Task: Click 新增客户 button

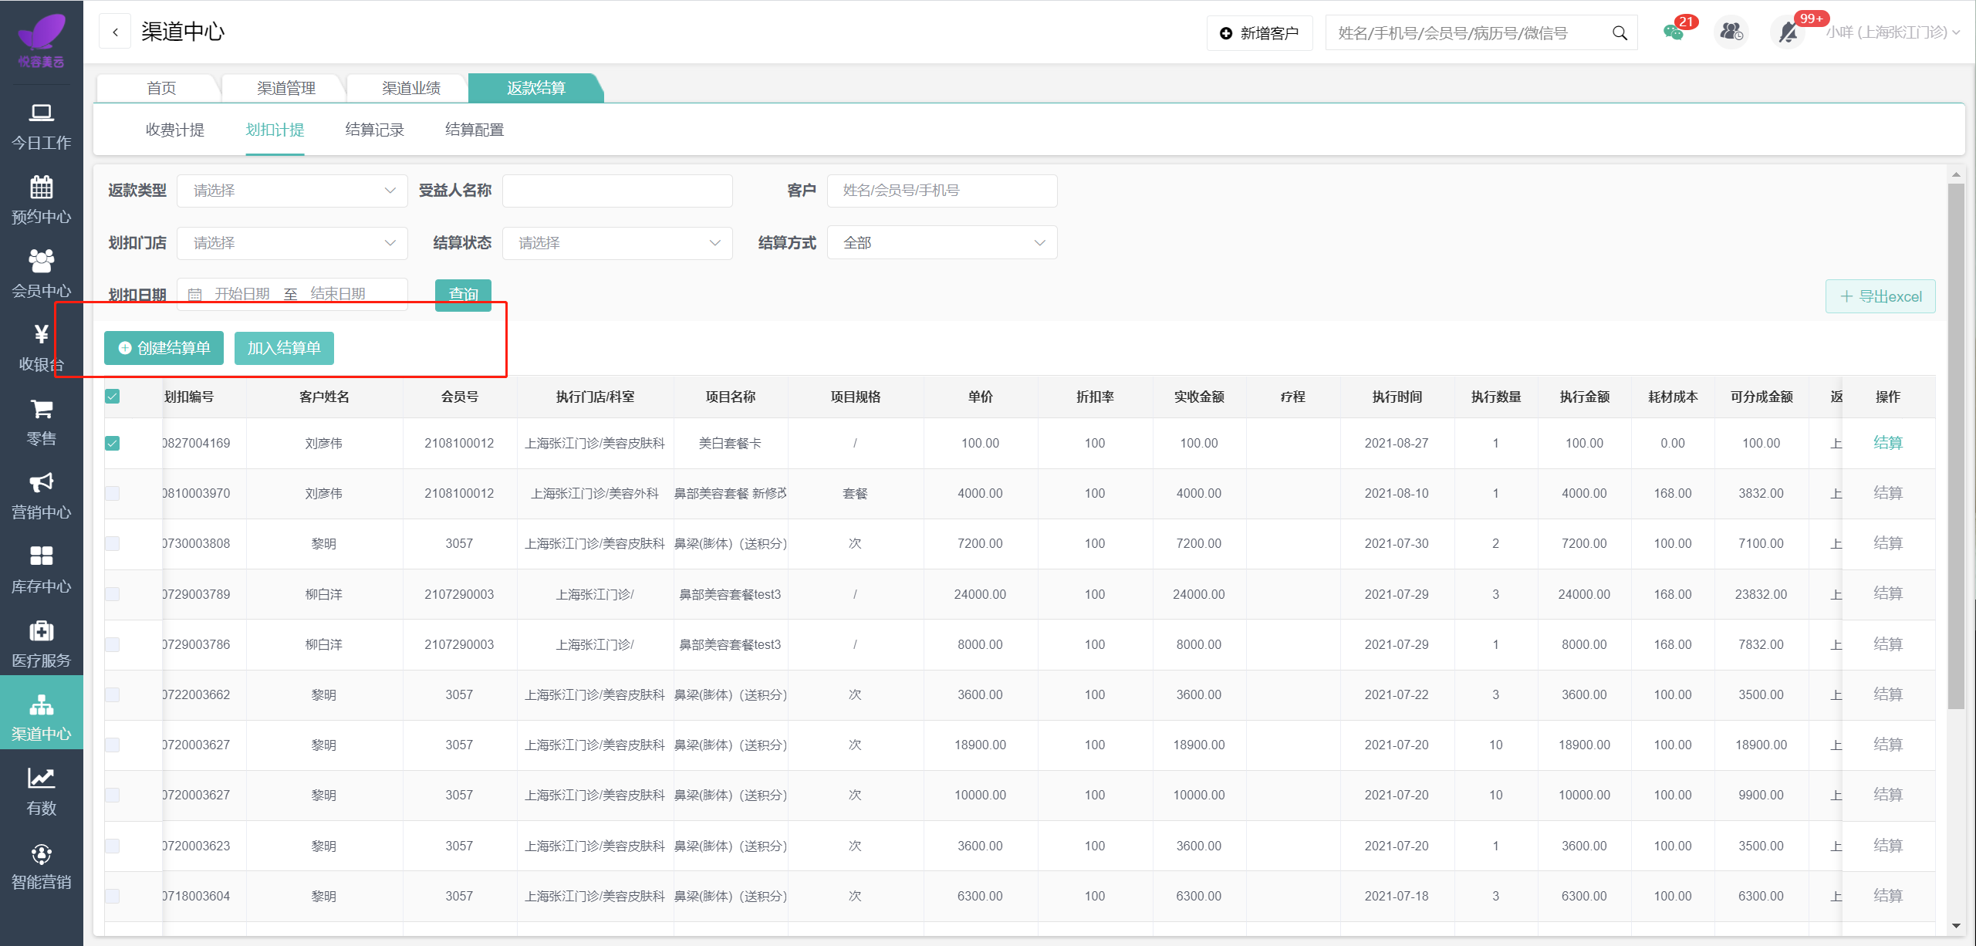Action: [1259, 33]
